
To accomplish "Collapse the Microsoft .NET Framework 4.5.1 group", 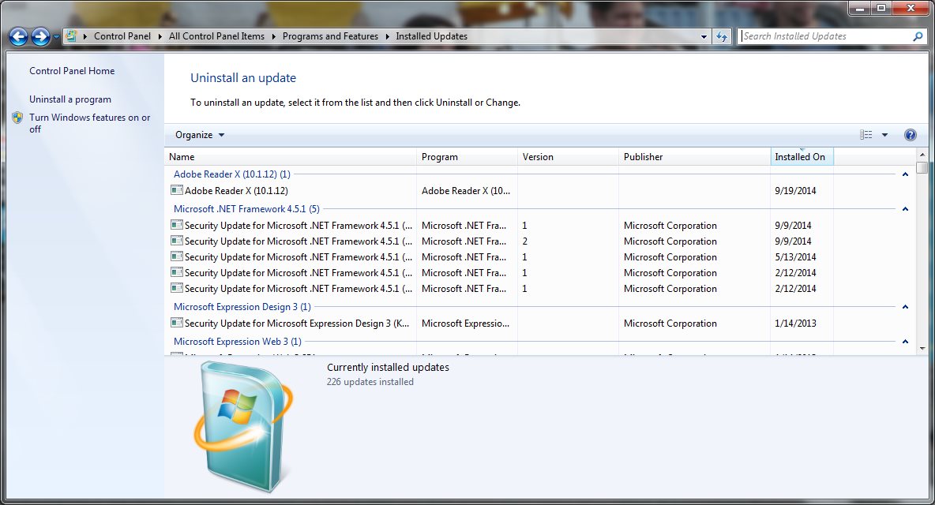I will click(905, 209).
